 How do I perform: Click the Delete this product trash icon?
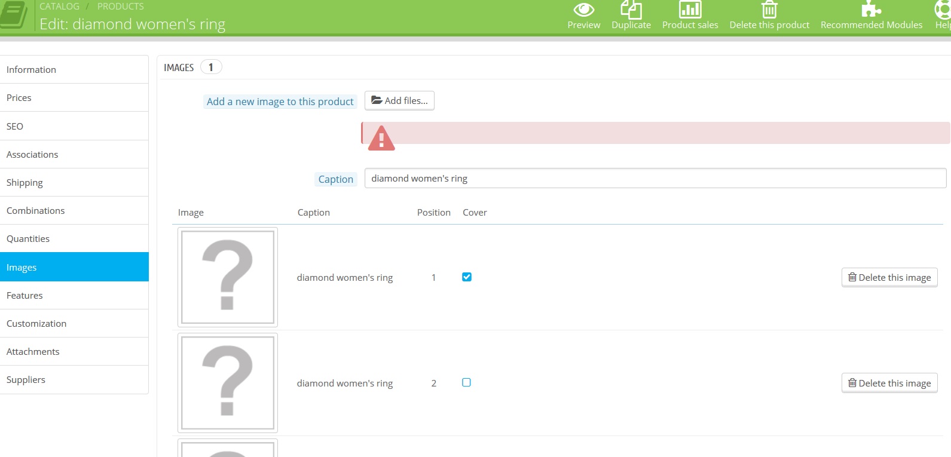pos(769,10)
